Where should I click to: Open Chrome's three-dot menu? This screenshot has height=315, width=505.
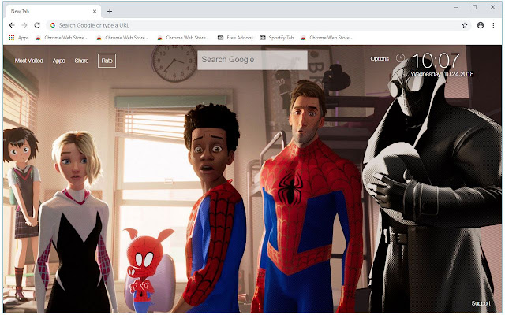(x=493, y=25)
